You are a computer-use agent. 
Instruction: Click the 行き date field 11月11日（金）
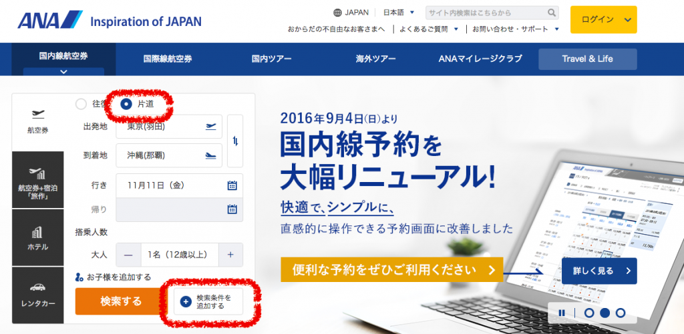pos(179,185)
